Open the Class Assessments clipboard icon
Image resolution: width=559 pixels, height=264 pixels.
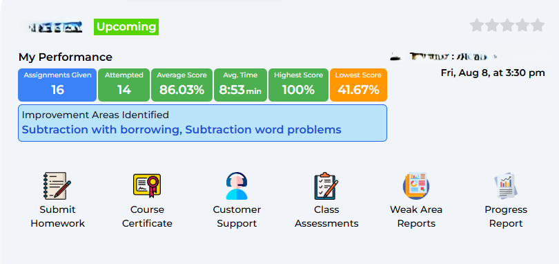click(326, 186)
